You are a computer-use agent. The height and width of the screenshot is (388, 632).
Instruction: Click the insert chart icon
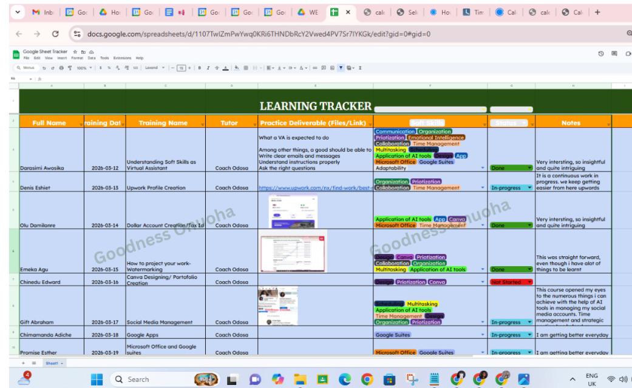(x=332, y=68)
